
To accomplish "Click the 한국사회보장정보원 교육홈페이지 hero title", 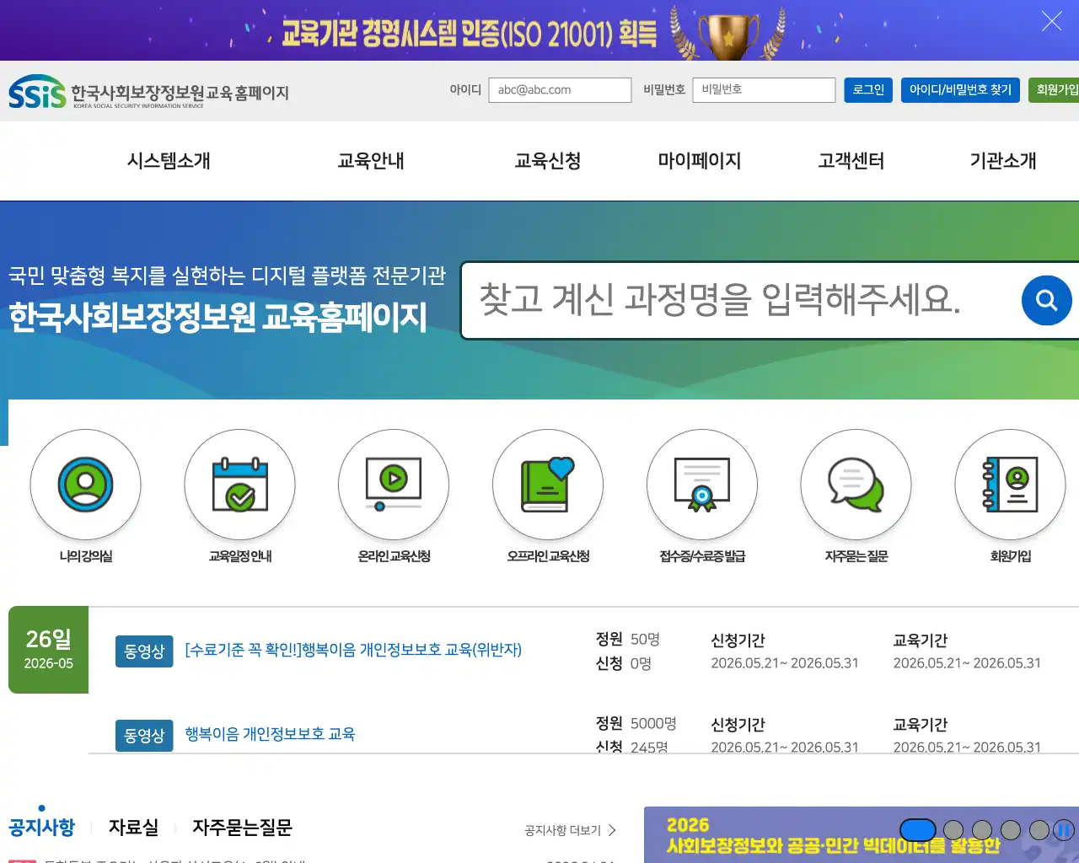I will (x=217, y=317).
